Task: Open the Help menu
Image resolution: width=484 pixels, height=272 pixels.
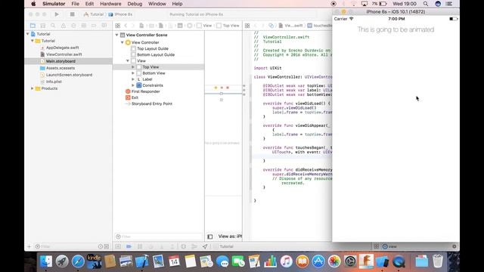Action: (x=177, y=4)
